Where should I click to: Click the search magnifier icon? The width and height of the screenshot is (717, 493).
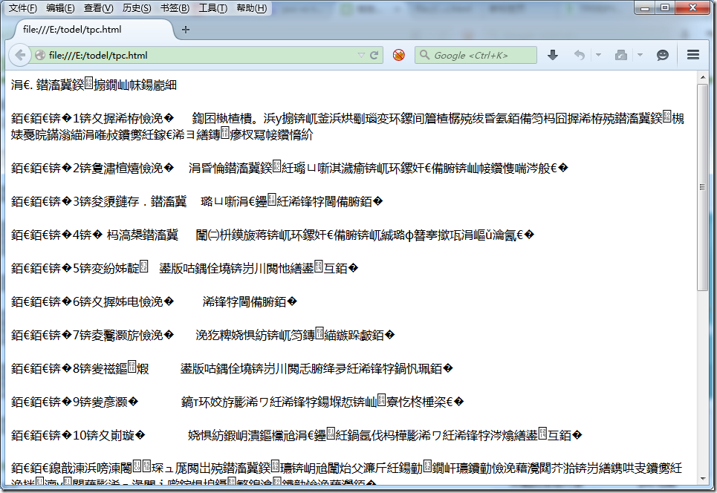(x=424, y=55)
